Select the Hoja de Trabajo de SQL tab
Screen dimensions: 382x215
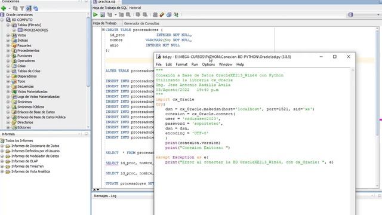110,8
